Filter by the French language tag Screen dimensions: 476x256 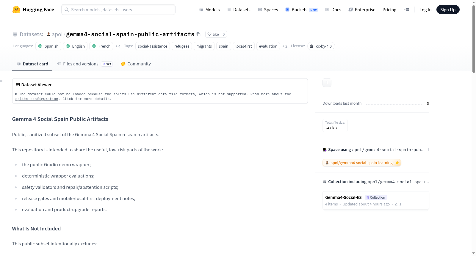pyautogui.click(x=101, y=46)
